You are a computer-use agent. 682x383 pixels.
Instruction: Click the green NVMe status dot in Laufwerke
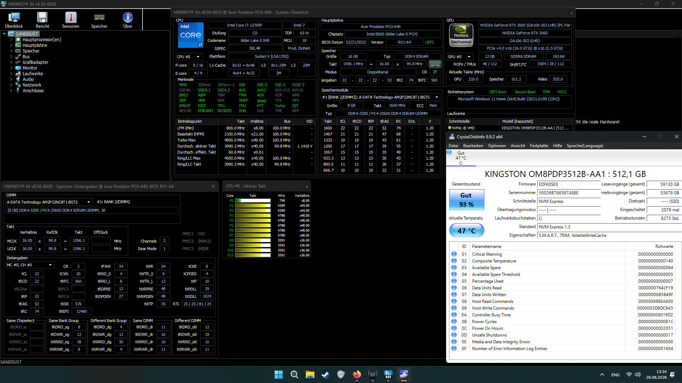coord(450,128)
